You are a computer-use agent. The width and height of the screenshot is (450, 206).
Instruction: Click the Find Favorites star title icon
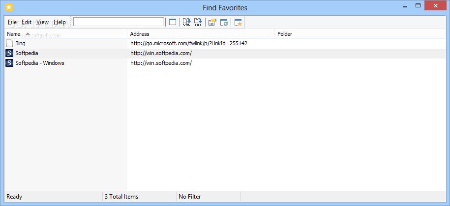pyautogui.click(x=9, y=7)
